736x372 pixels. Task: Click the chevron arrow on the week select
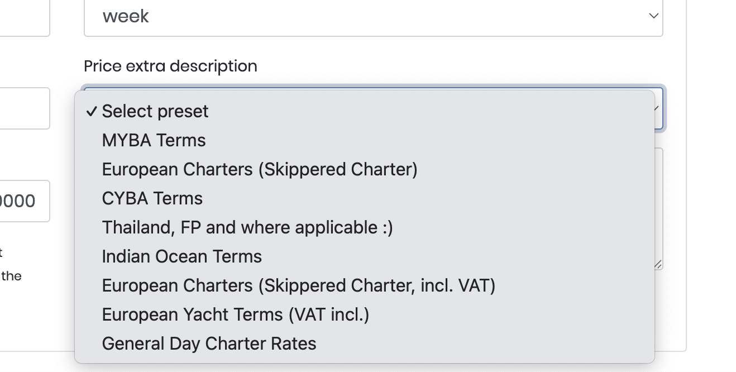[653, 16]
